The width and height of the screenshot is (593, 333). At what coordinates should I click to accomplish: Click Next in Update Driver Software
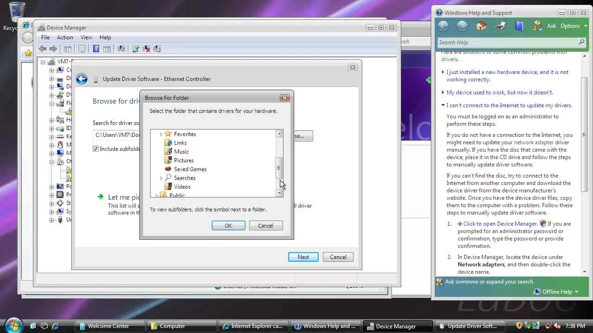click(303, 257)
